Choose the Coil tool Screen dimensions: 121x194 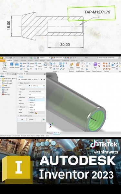pyautogui.click(x=23, y=69)
